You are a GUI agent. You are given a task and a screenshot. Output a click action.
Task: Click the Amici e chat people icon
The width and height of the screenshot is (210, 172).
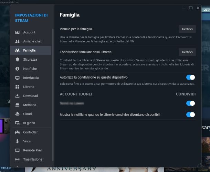tap(17, 41)
